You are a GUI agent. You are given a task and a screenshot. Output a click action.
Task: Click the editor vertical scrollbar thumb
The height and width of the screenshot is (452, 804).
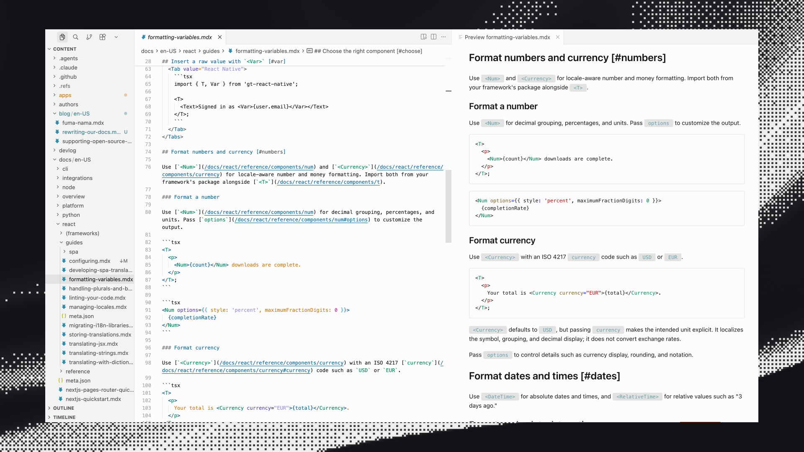point(448,206)
